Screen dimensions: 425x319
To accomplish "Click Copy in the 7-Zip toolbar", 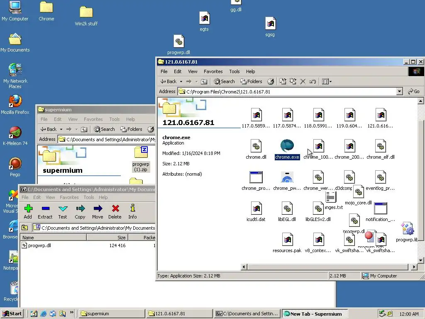I will tap(80, 211).
